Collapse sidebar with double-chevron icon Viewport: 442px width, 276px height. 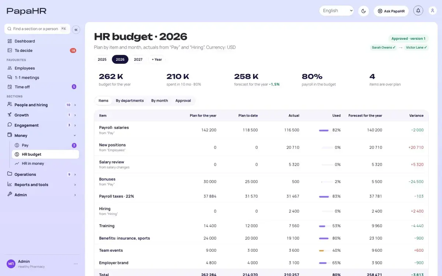[76, 30]
